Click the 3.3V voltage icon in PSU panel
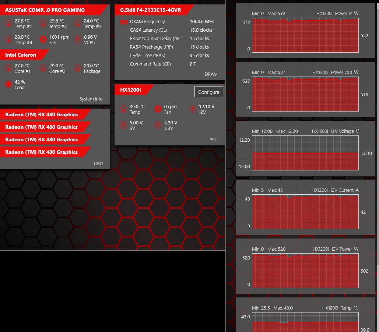Viewport: 379px width, 332px height. (158, 125)
